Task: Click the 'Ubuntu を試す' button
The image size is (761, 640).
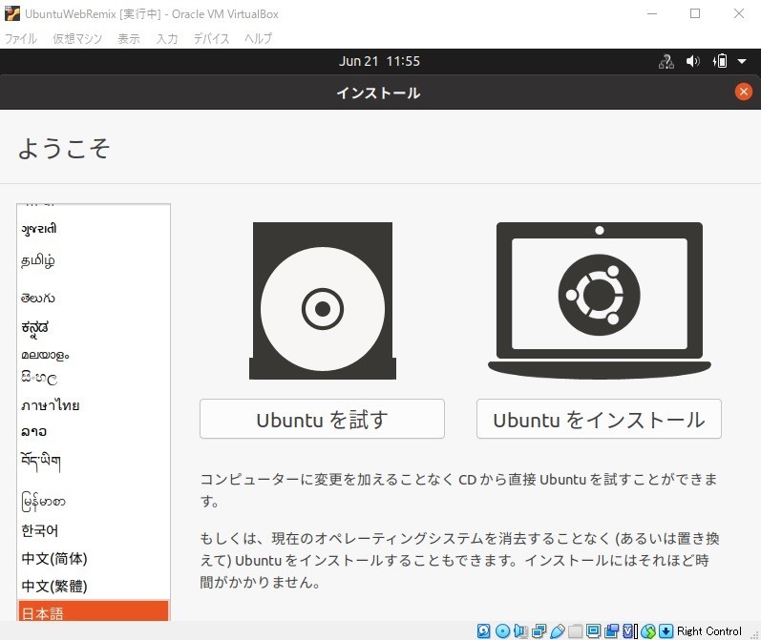Action: pyautogui.click(x=322, y=419)
